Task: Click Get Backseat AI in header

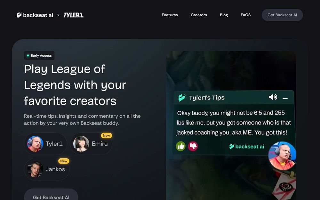Action: (x=282, y=15)
